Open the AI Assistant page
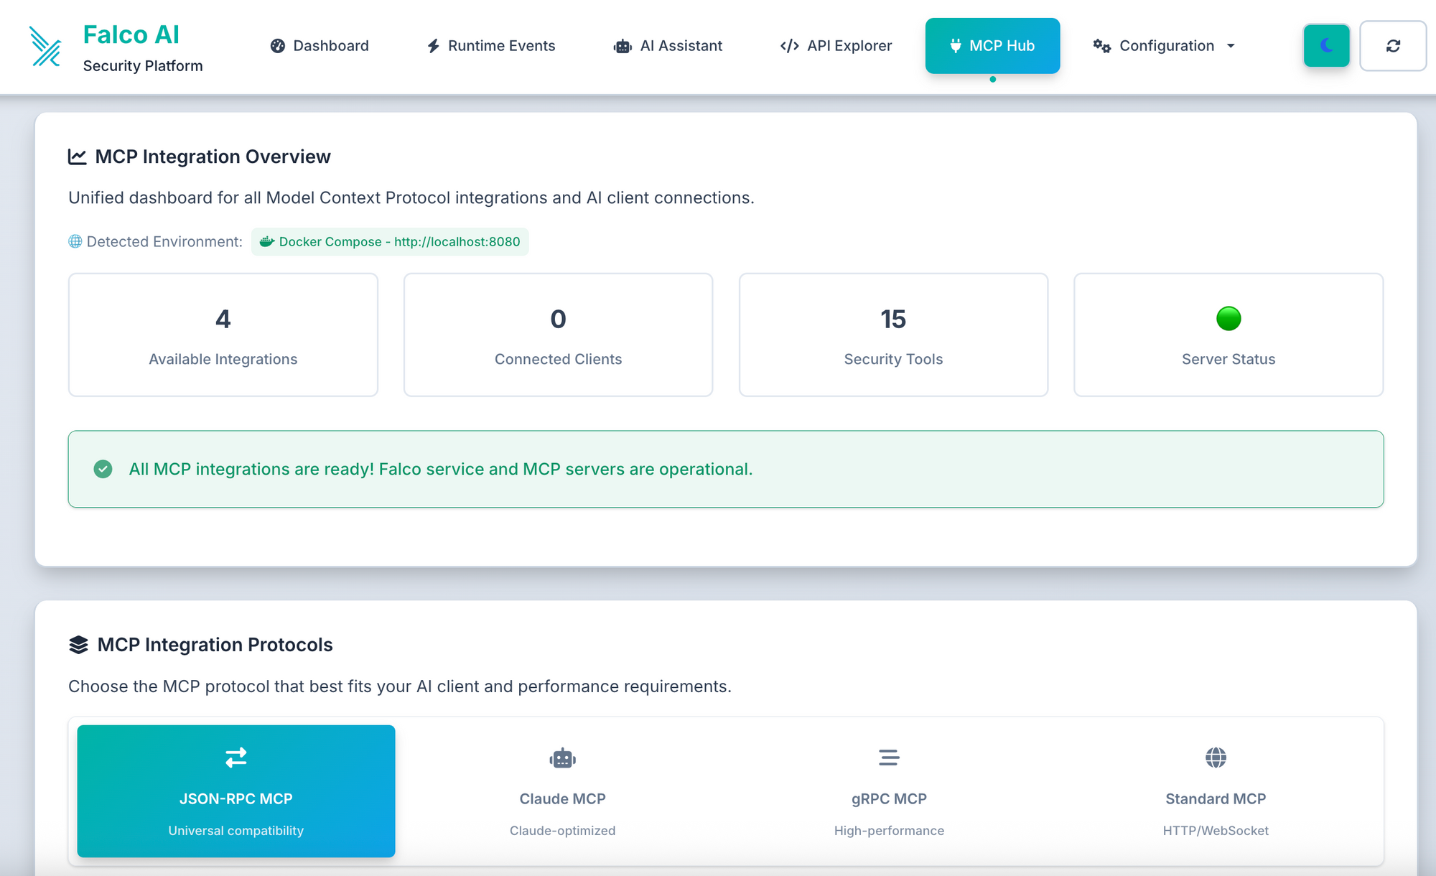 point(668,46)
